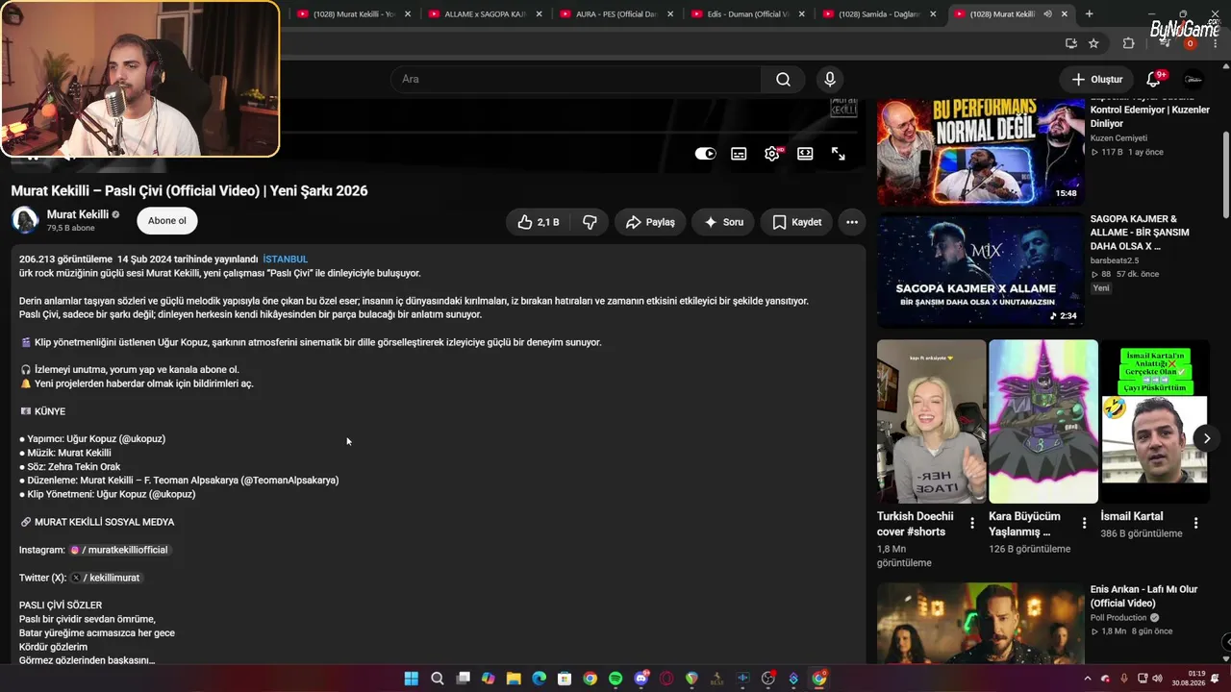This screenshot has width=1231, height=692.
Task: Open the Windows Start menu
Action: (412, 679)
